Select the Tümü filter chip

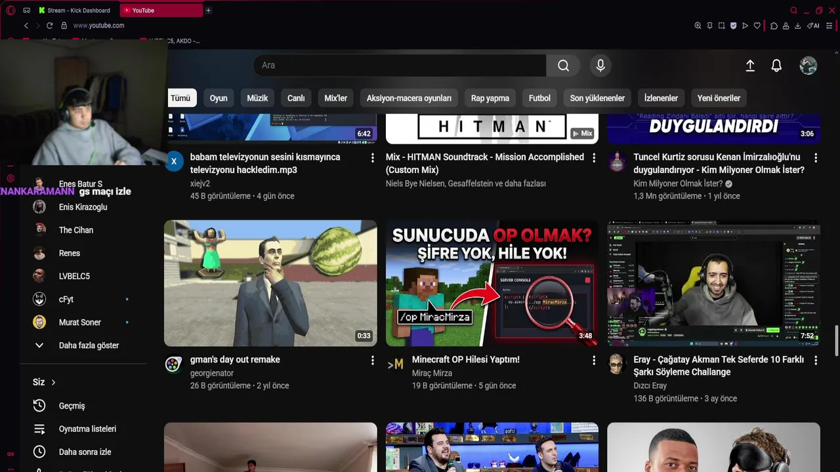181,98
